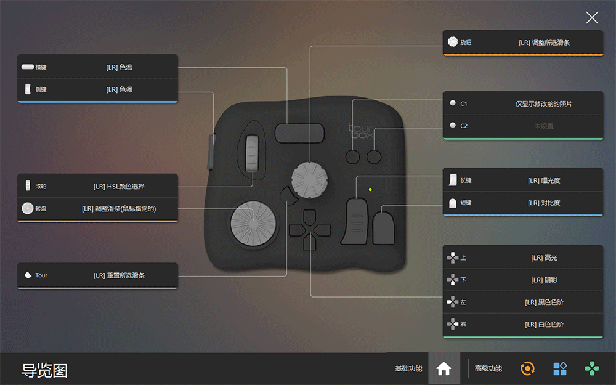Click the right C2 button on the device
Image resolution: width=616 pixels, height=385 pixels.
pos(374,156)
